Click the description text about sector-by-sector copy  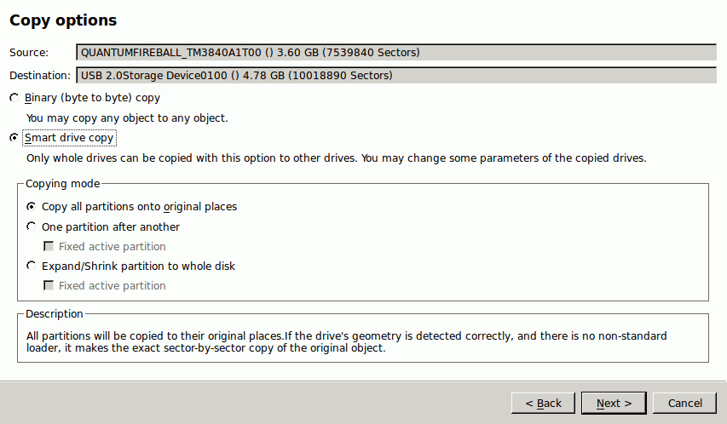point(346,342)
